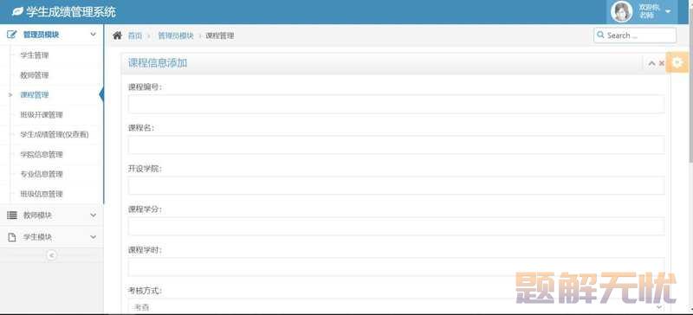This screenshot has width=693, height=315.
Task: Open 学生成绩管理(仅查看) in sidebar
Action: pyautogui.click(x=55, y=135)
